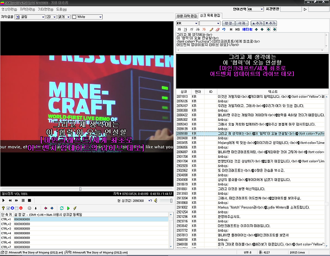Open the 자막관련 menu
Image resolution: width=330 pixels, height=256 pixels.
[27, 9]
